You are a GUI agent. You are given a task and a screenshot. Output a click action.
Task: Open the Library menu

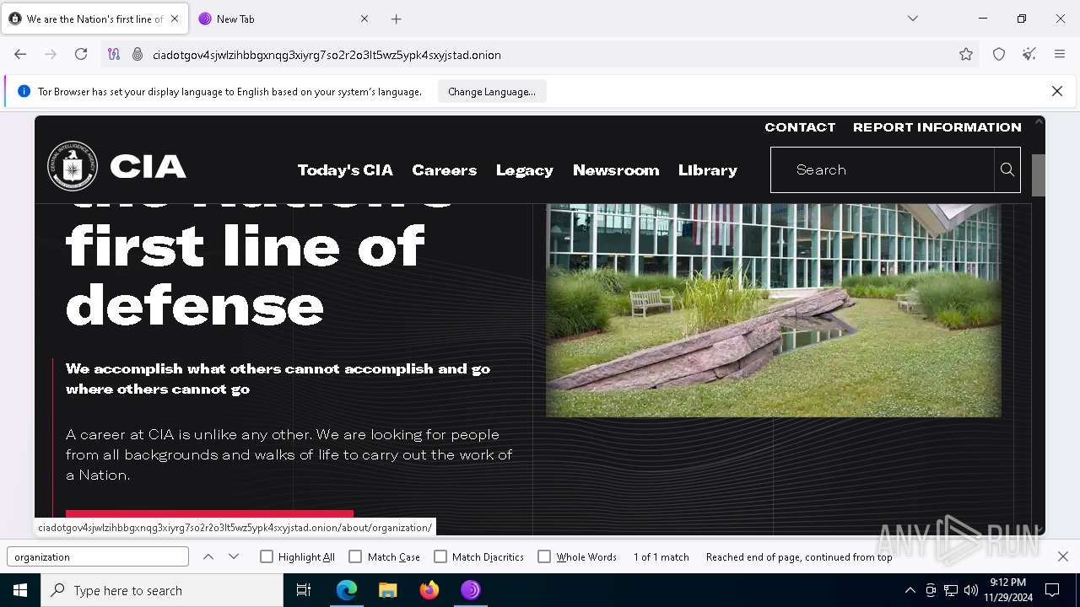tap(708, 170)
